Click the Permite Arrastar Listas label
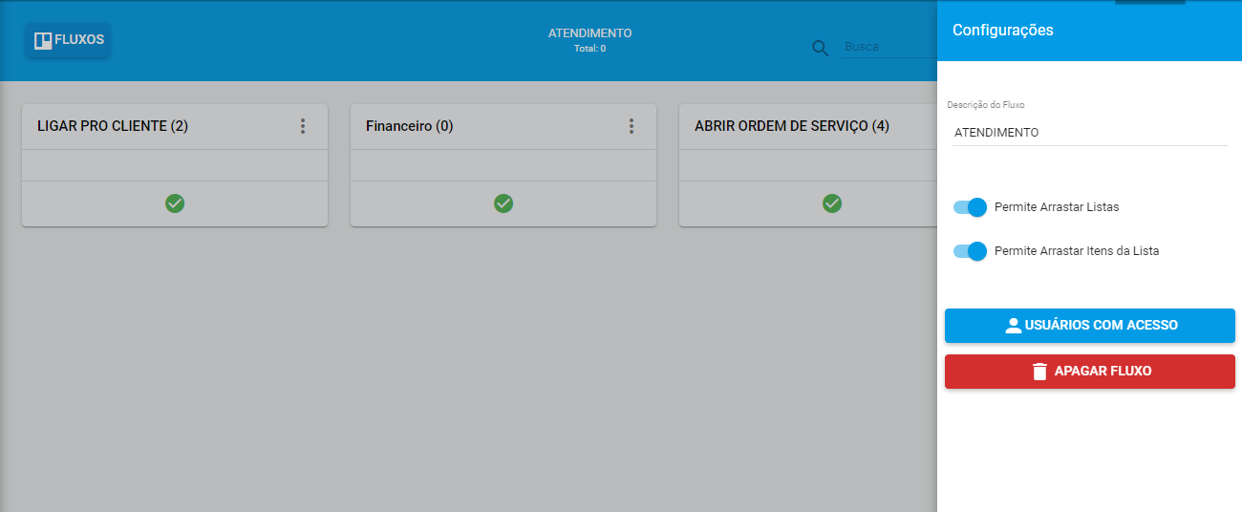This screenshot has height=512, width=1242. [1057, 207]
